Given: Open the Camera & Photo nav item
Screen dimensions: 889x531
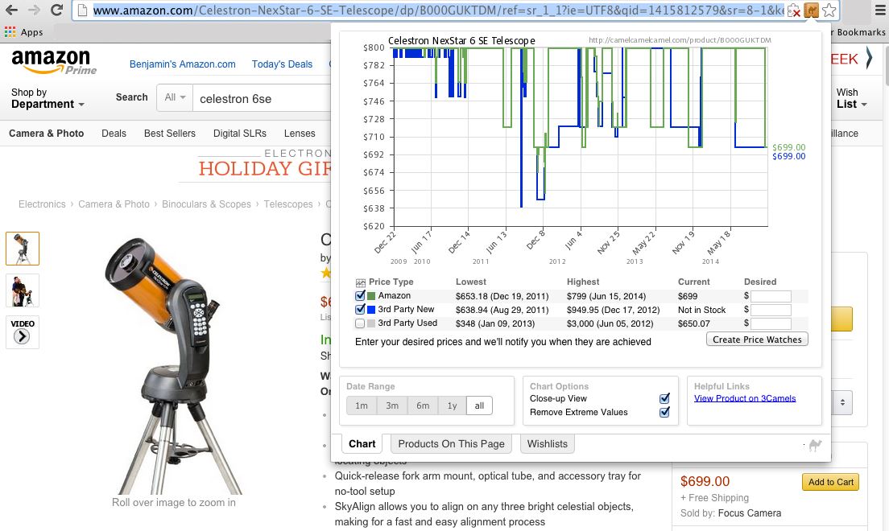Looking at the screenshot, I should coord(47,134).
